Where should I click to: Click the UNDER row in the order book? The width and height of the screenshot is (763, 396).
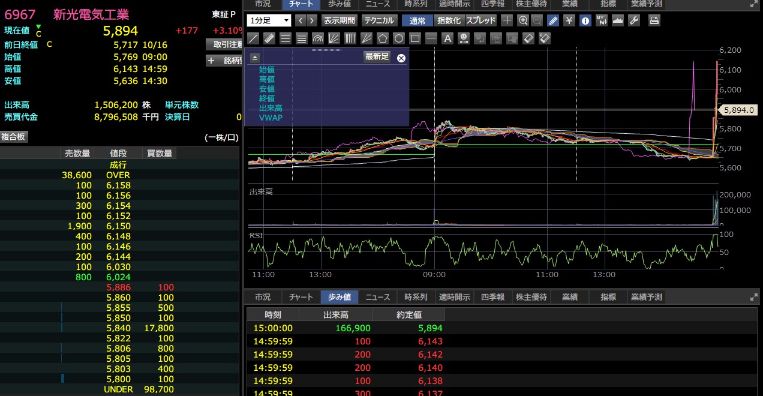pyautogui.click(x=119, y=389)
